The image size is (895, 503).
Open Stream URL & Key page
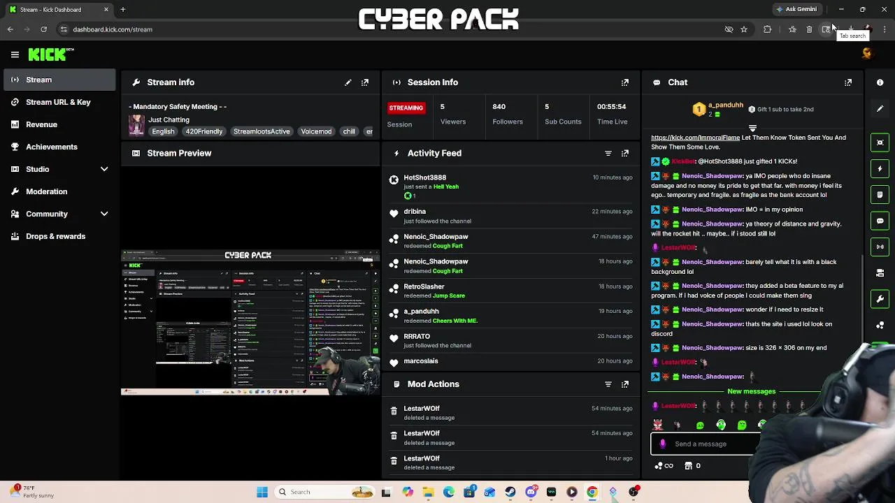(59, 102)
